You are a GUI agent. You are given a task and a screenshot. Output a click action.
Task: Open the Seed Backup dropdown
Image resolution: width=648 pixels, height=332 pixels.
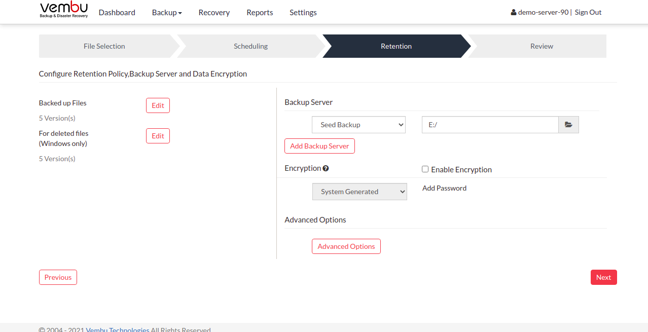click(358, 125)
